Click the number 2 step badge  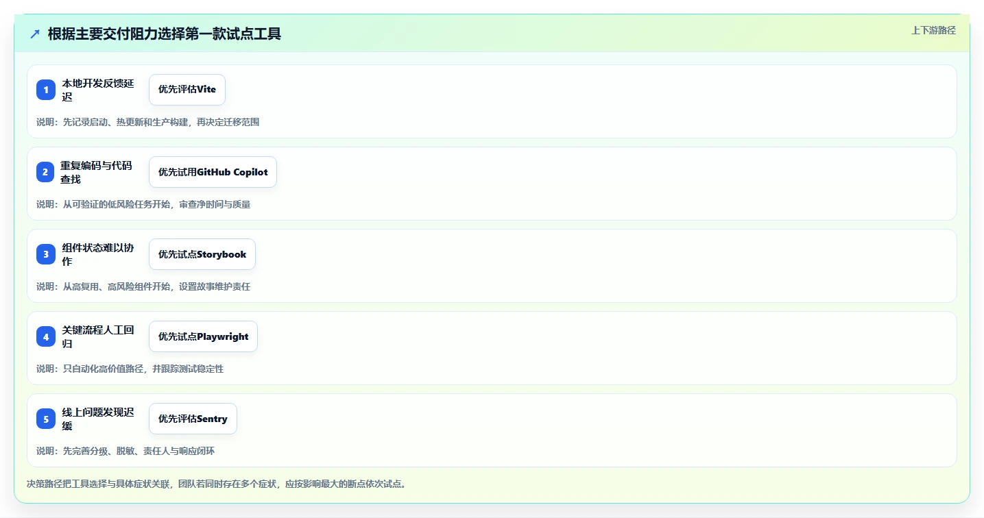tap(45, 172)
